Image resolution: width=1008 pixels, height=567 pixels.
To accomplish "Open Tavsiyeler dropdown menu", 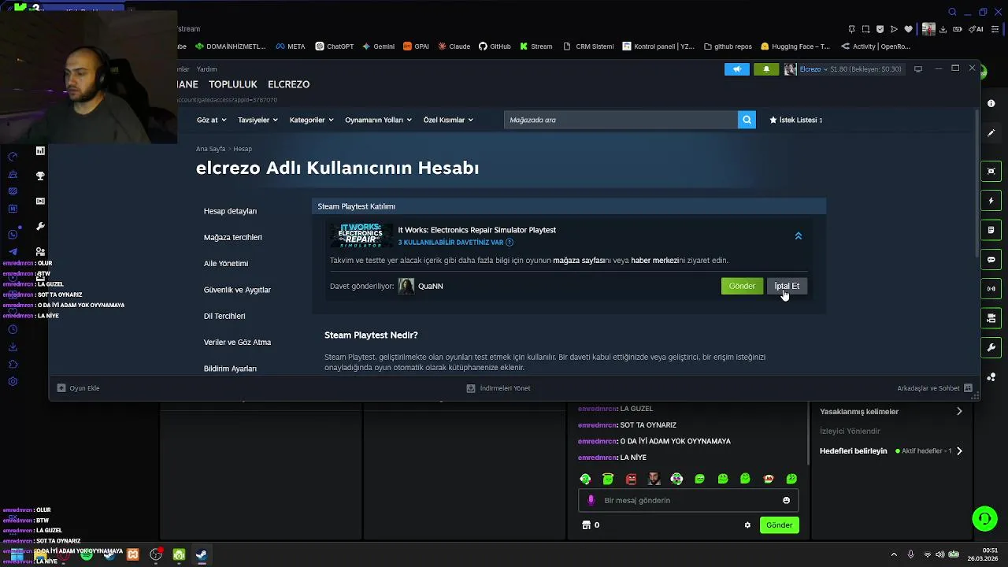I will [x=258, y=120].
